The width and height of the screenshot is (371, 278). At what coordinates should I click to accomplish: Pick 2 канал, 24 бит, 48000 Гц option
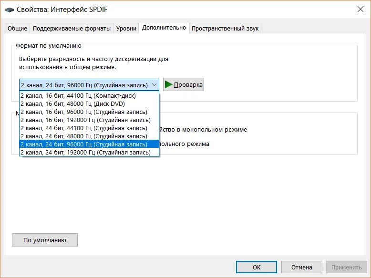click(89, 136)
